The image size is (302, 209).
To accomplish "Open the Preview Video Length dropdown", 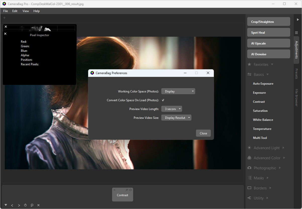I will click(172, 109).
